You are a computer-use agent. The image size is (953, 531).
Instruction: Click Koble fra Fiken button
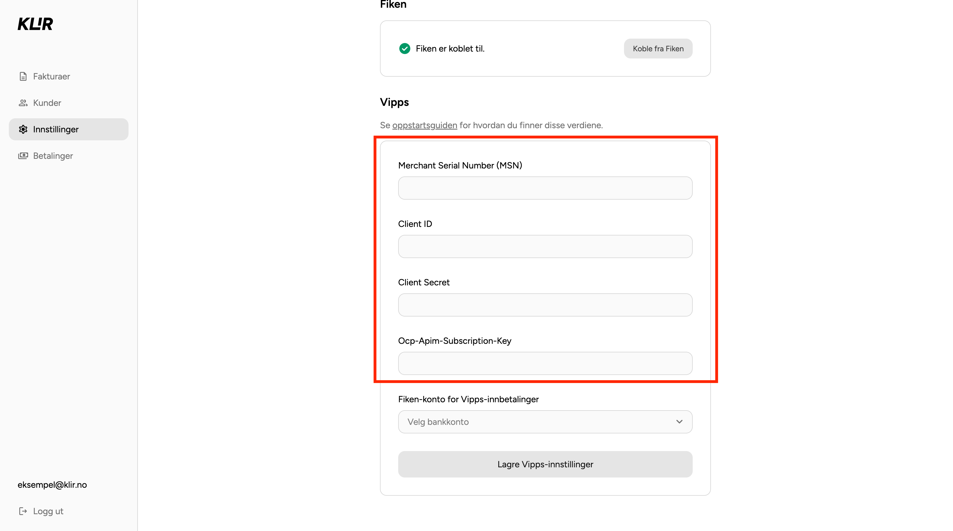coord(658,49)
